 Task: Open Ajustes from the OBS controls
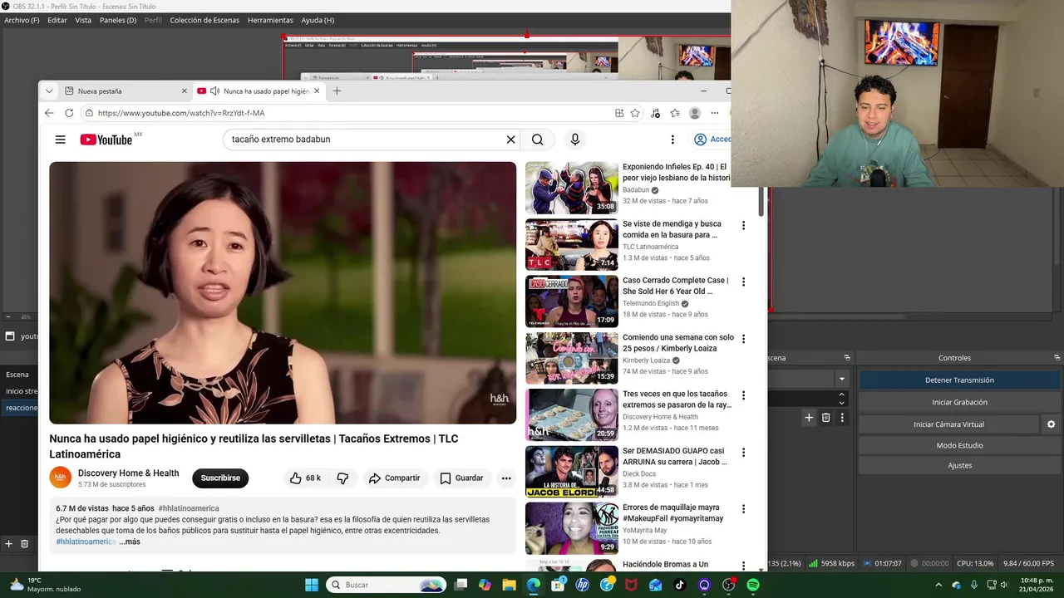coord(959,465)
